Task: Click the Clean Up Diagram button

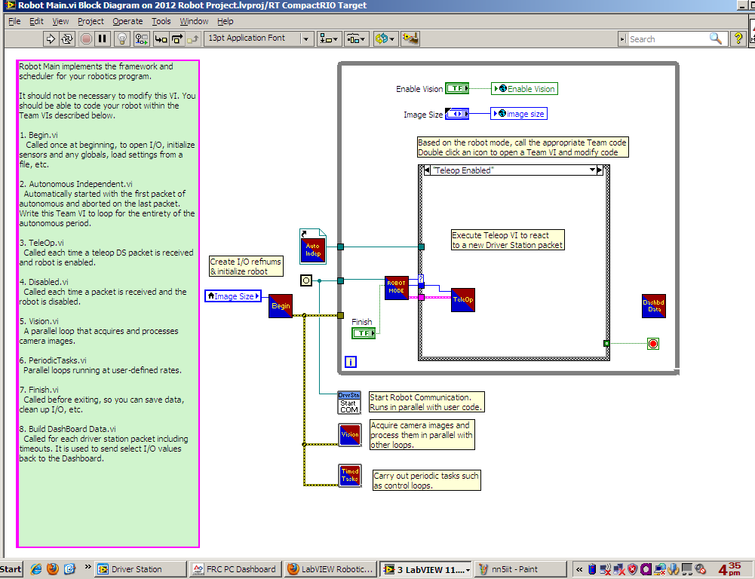Action: point(410,38)
